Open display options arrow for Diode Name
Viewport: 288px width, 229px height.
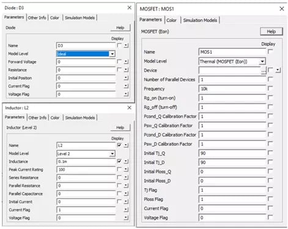pos(126,46)
